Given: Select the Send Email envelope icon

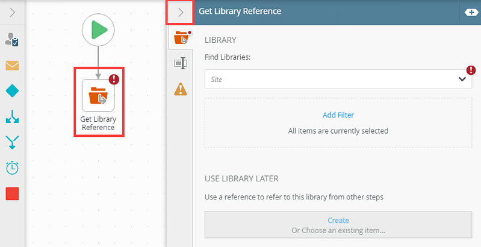Looking at the screenshot, I should click(12, 66).
